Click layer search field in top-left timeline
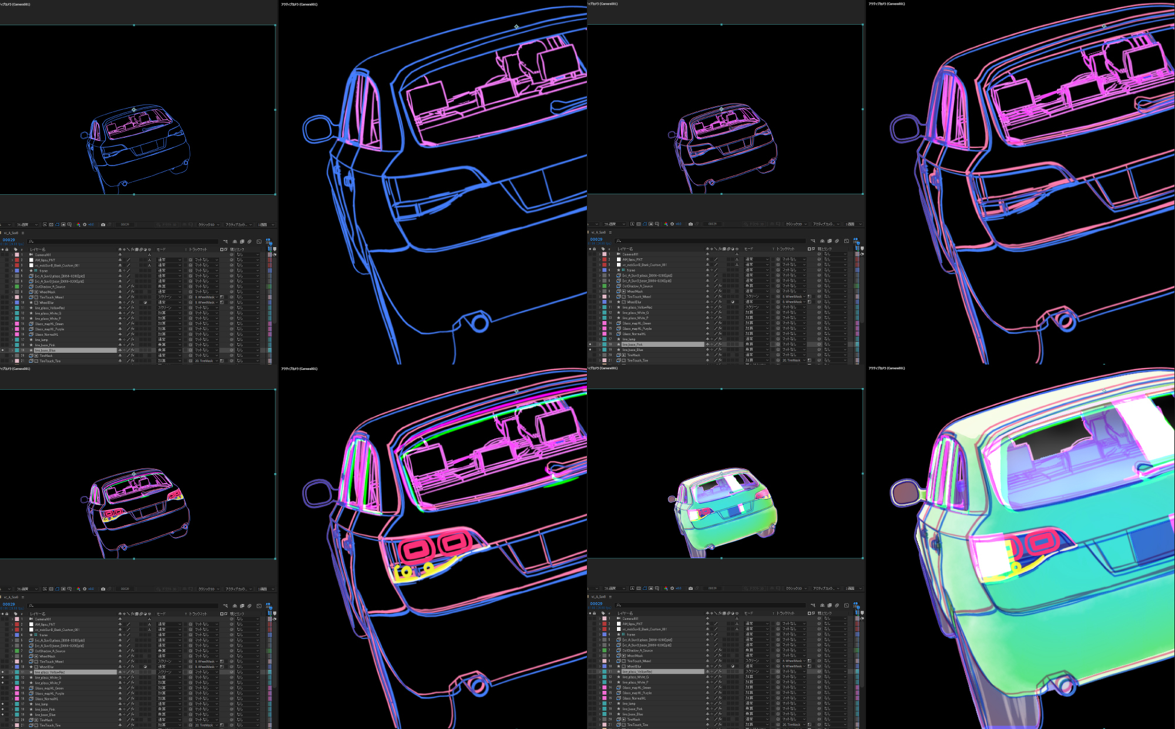This screenshot has height=729, width=1175. point(117,241)
